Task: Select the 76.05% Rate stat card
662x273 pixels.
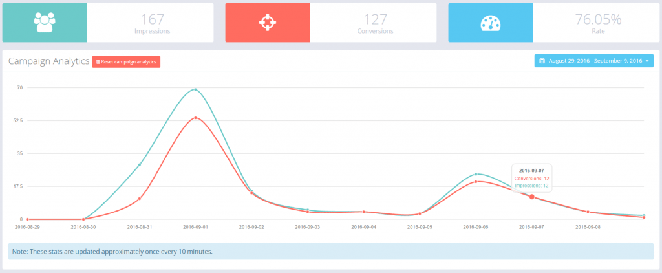Action: 597,23
